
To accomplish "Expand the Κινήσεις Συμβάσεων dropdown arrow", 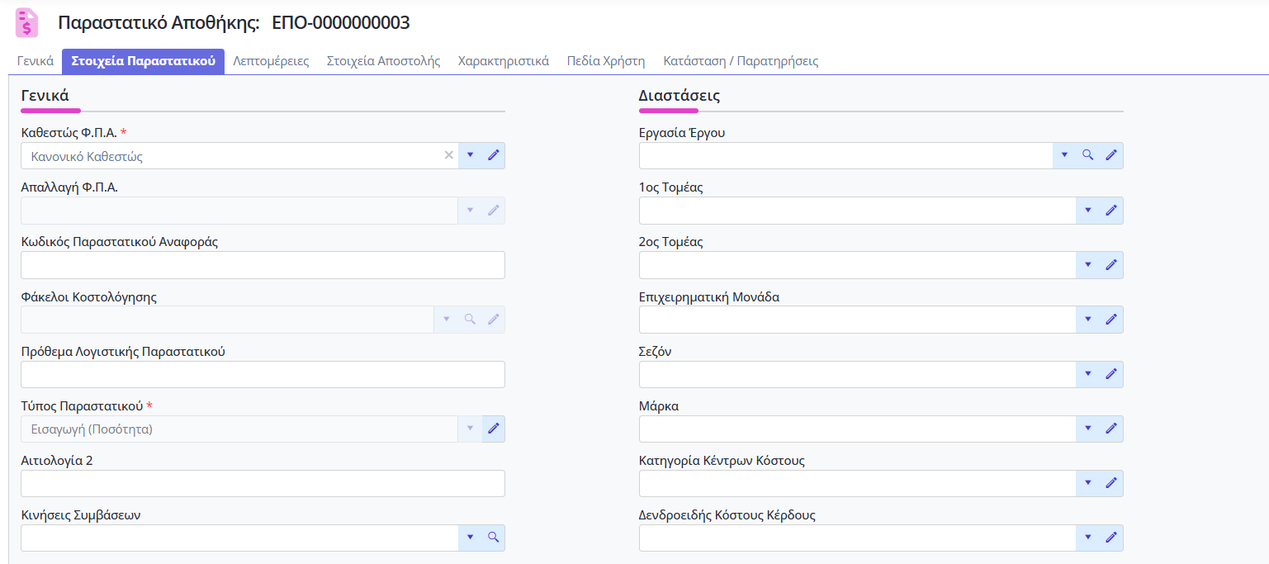I will pos(470,538).
